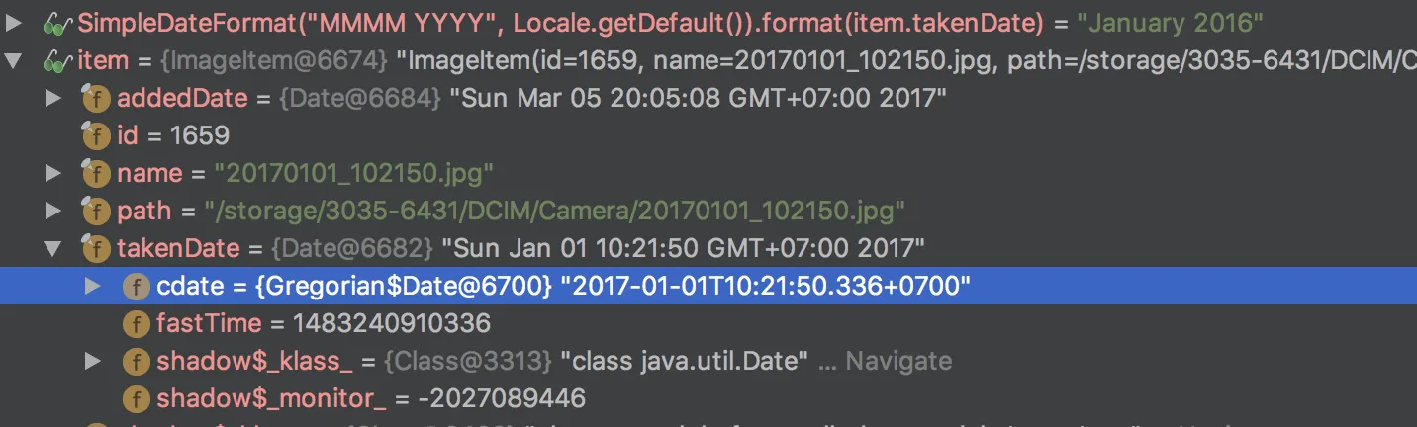Collapse the item variable node
The height and width of the screenshot is (427, 1417).
point(13,60)
